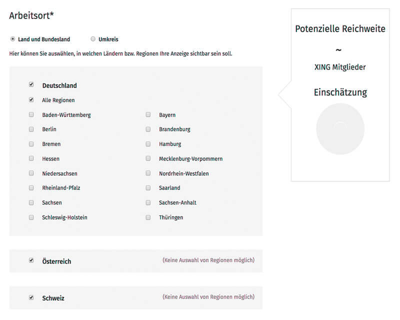Enable the Bayern region checkbox
Image resolution: width=400 pixels, height=320 pixels.
click(148, 114)
